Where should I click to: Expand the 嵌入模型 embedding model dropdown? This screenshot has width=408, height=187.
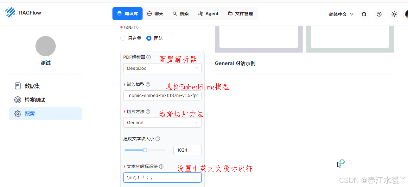162,95
